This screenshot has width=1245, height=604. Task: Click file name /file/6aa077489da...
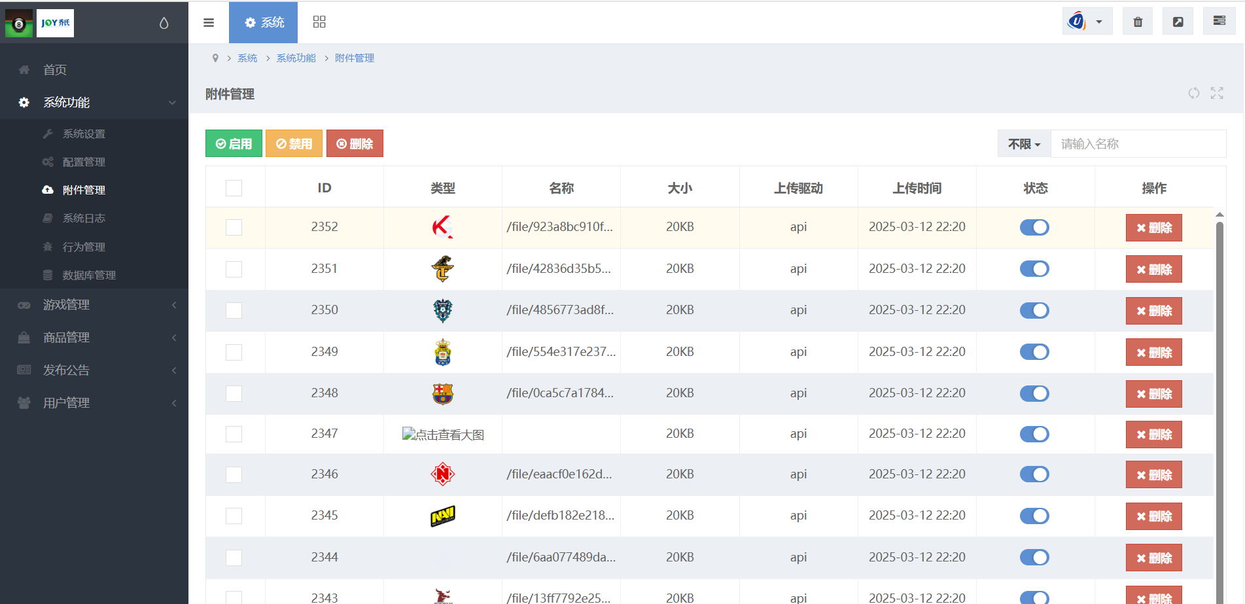click(561, 557)
